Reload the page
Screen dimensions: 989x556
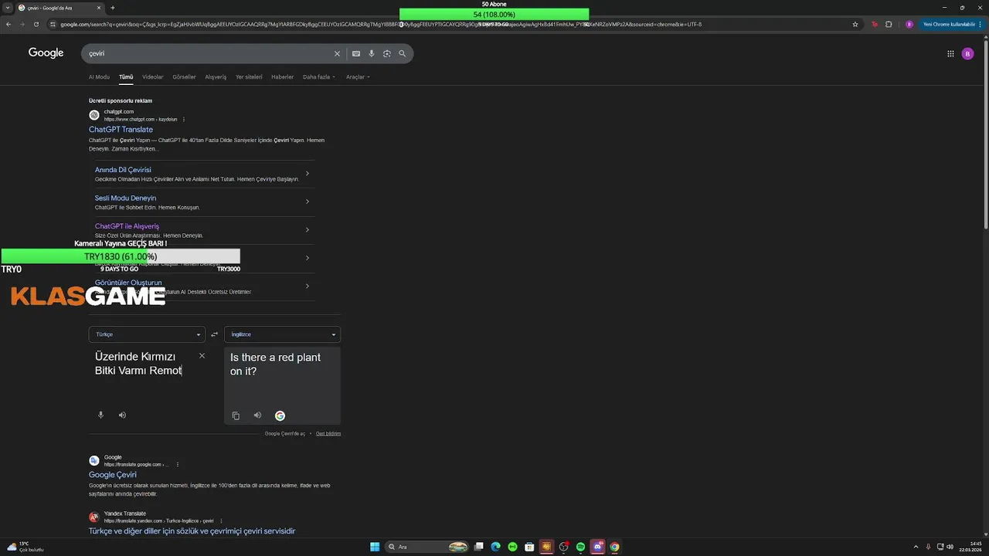click(36, 24)
